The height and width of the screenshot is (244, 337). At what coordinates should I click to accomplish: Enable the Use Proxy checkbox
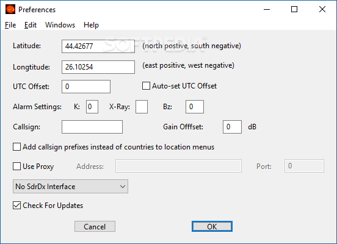pyautogui.click(x=16, y=167)
